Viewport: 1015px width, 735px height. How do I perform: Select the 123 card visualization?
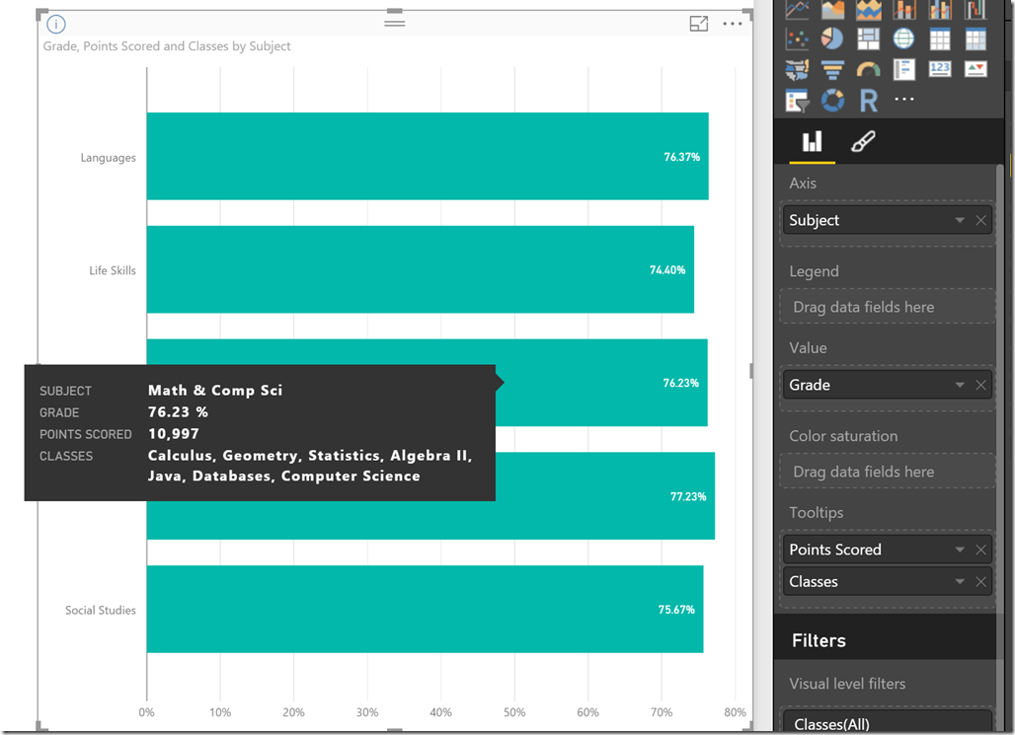[x=939, y=69]
